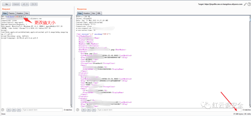The image size is (251, 116).
Task: Go to previous match in request search
Action: tap(9, 110)
